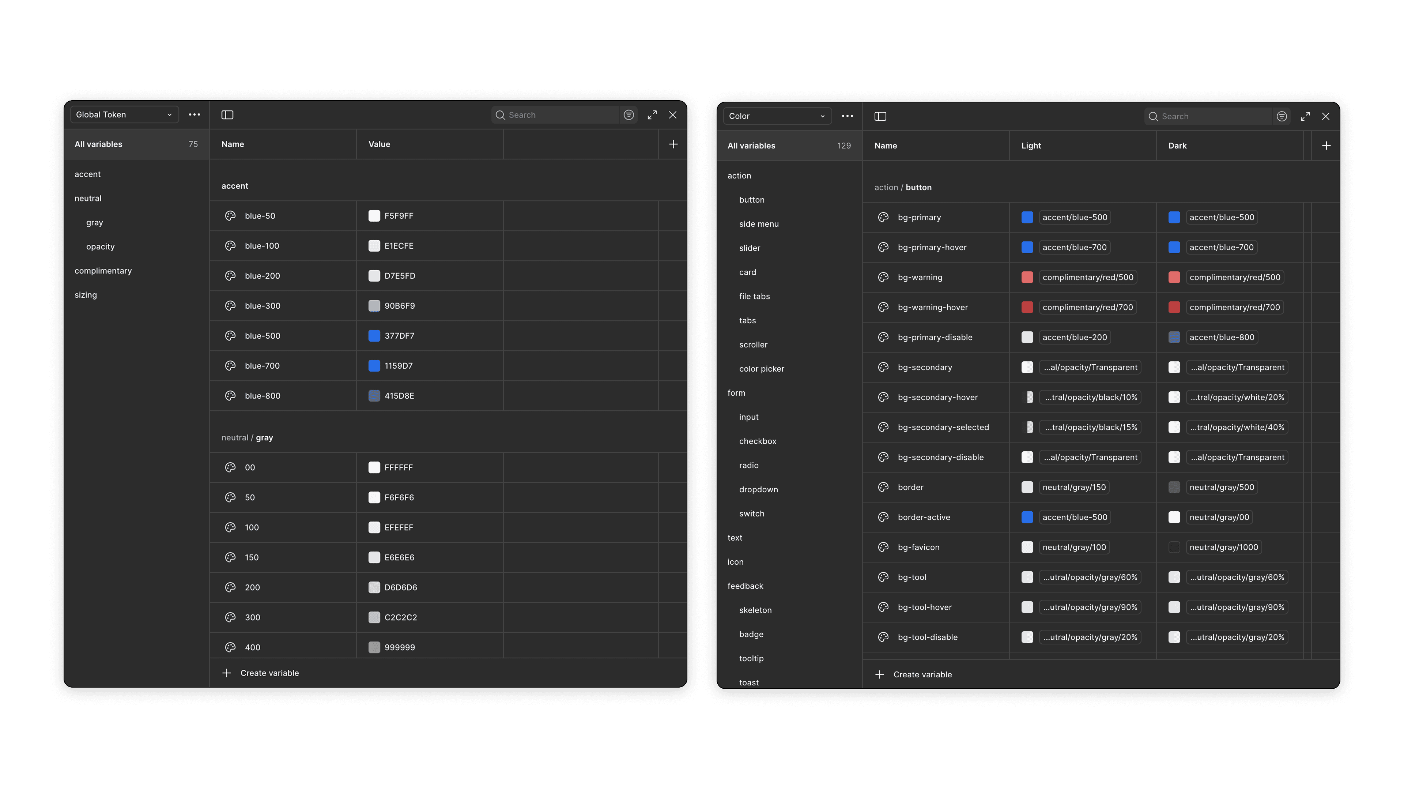Toggle sidebar in Global Token panel
This screenshot has height=790, width=1404.
(227, 114)
